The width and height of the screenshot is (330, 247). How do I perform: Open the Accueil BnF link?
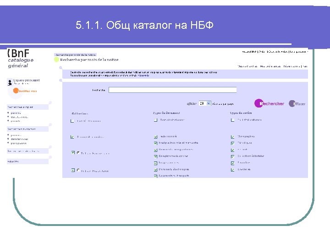(249, 51)
